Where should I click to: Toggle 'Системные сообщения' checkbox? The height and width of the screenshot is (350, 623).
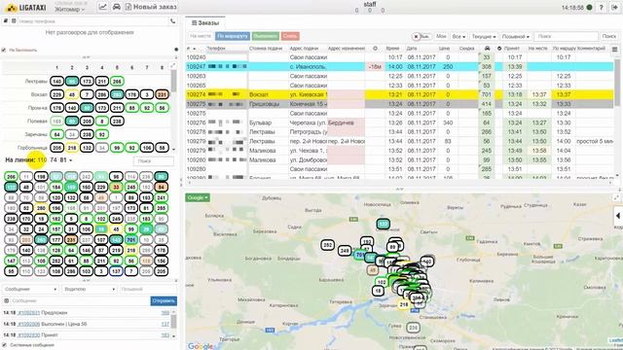tap(4, 345)
